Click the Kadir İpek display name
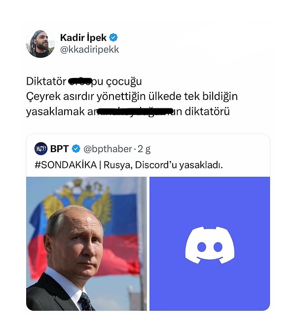The width and height of the screenshot is (296, 329). click(x=83, y=38)
